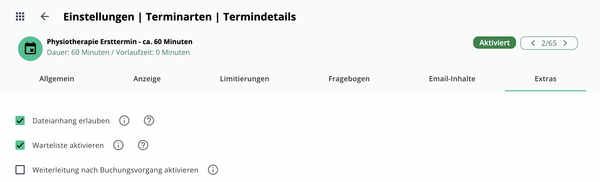Viewport: 600px width, 182px height.
Task: Go to previous appointment type chevron
Action: 533,43
